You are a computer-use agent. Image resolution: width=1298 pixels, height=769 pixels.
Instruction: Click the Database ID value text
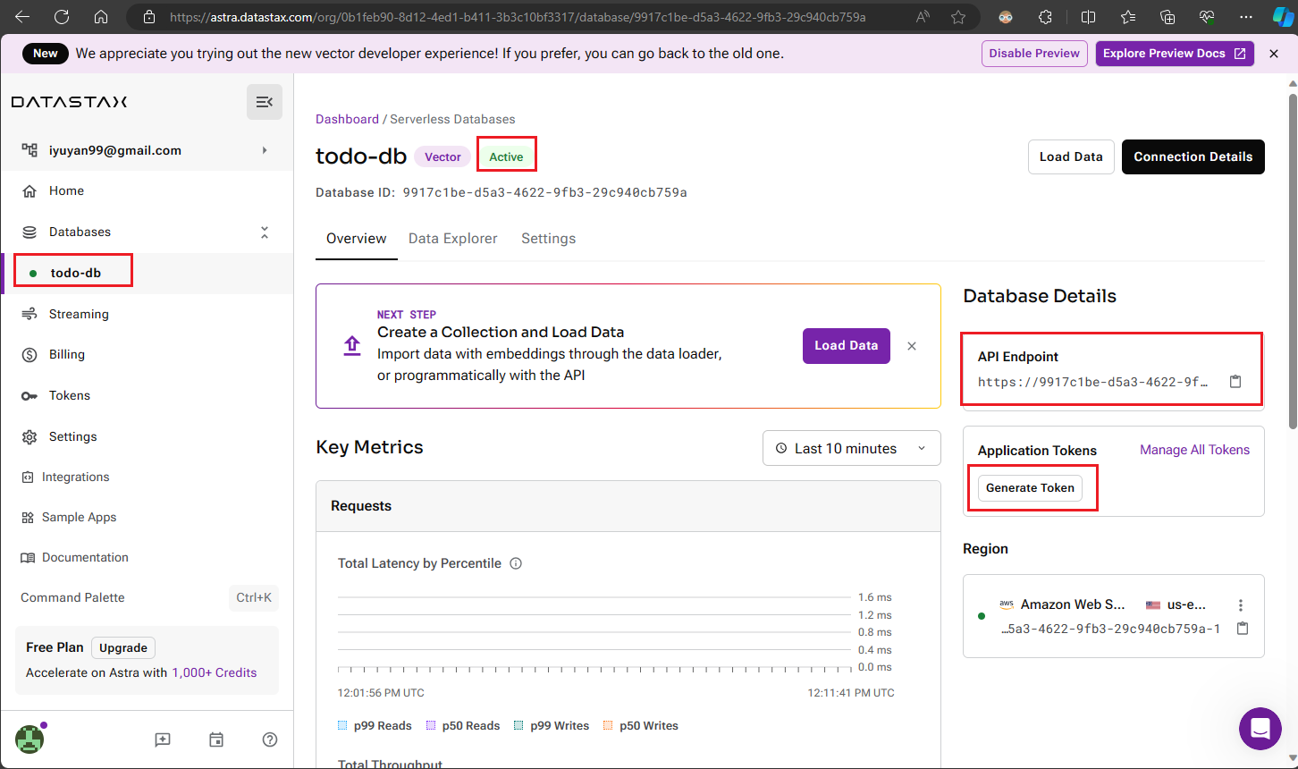coord(544,192)
